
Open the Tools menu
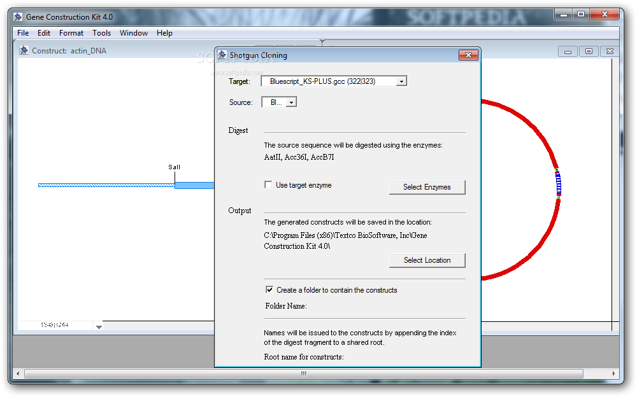(101, 33)
